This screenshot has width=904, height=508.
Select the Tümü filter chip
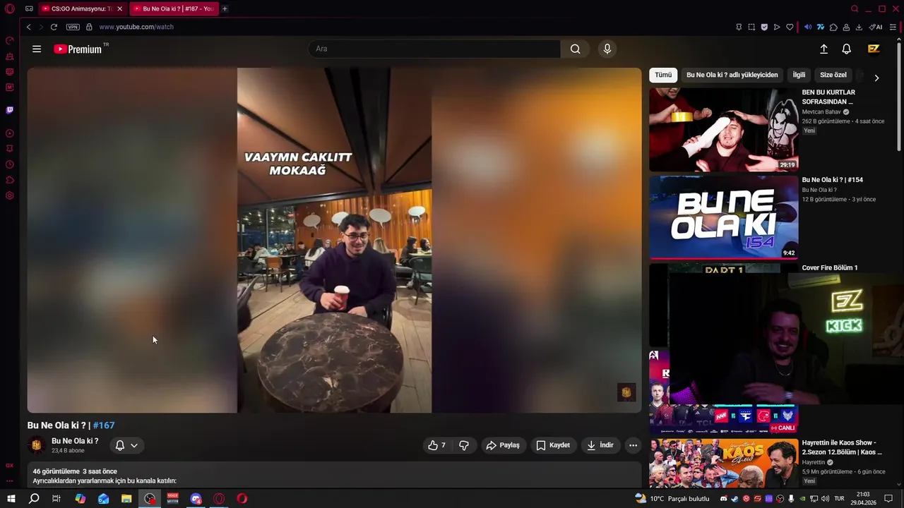(x=663, y=75)
